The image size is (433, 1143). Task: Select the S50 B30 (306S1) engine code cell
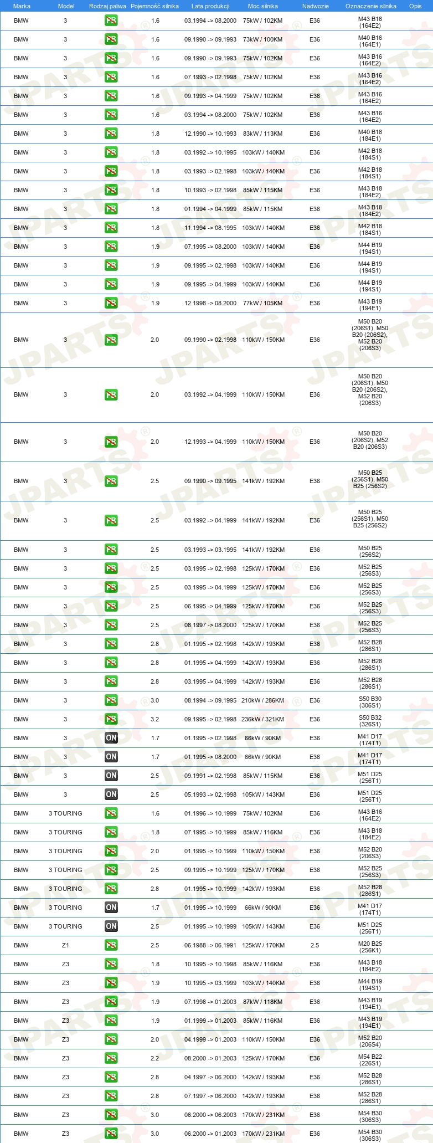point(370,702)
